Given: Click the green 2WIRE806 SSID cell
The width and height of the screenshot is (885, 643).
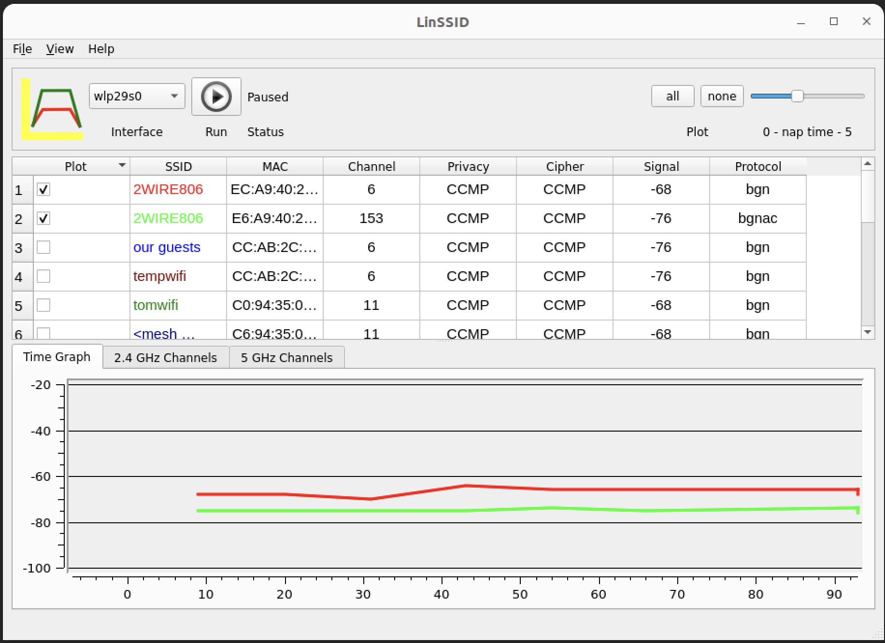Looking at the screenshot, I should pos(178,218).
